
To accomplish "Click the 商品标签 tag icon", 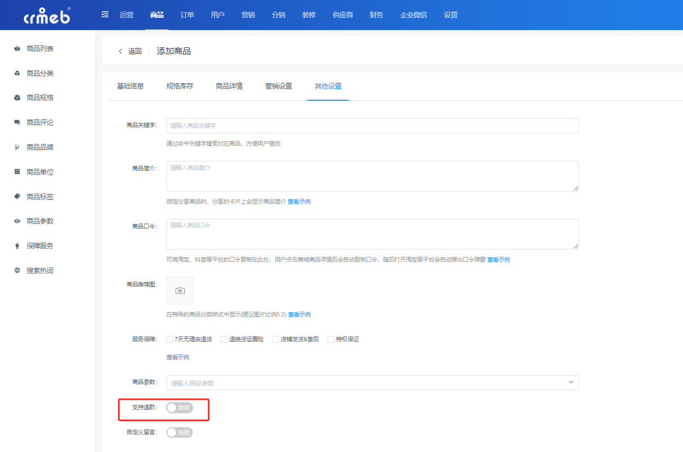I will point(17,197).
